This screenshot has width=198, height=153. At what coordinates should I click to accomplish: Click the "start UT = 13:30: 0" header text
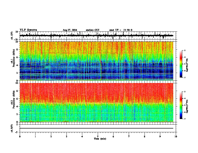click(x=121, y=30)
